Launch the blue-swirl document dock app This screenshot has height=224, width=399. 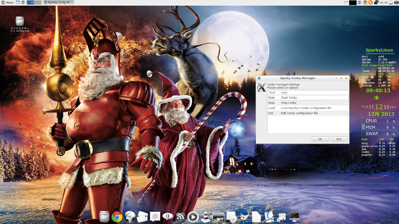point(269,217)
